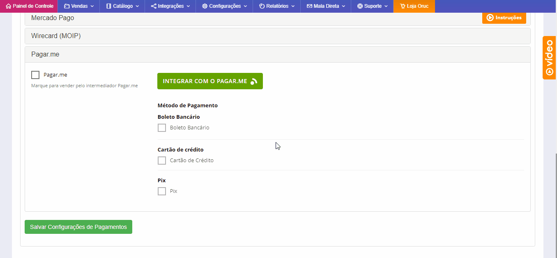Screen dimensions: 557x258
Task: Expand the Catálogo menu chevron
Action: pyautogui.click(x=137, y=7)
